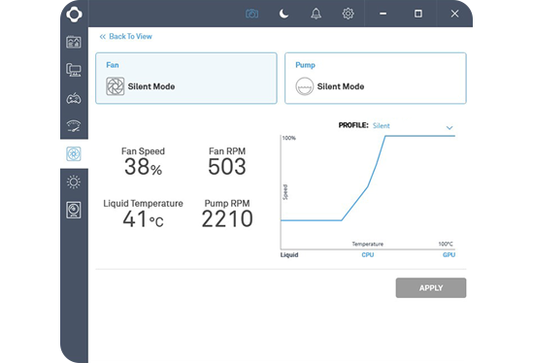Viewport: 533px width, 363px height.
Task: Select Liquid temperature source
Action: pos(289,255)
